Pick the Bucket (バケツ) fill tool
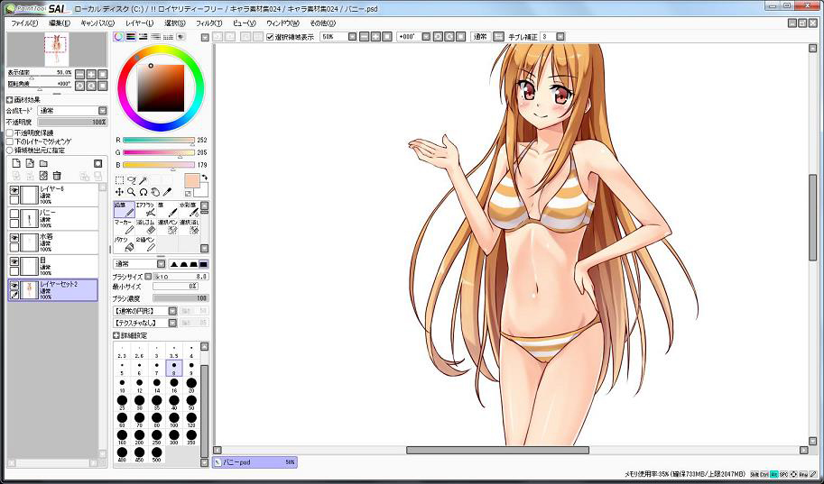824x484 pixels. 124,244
